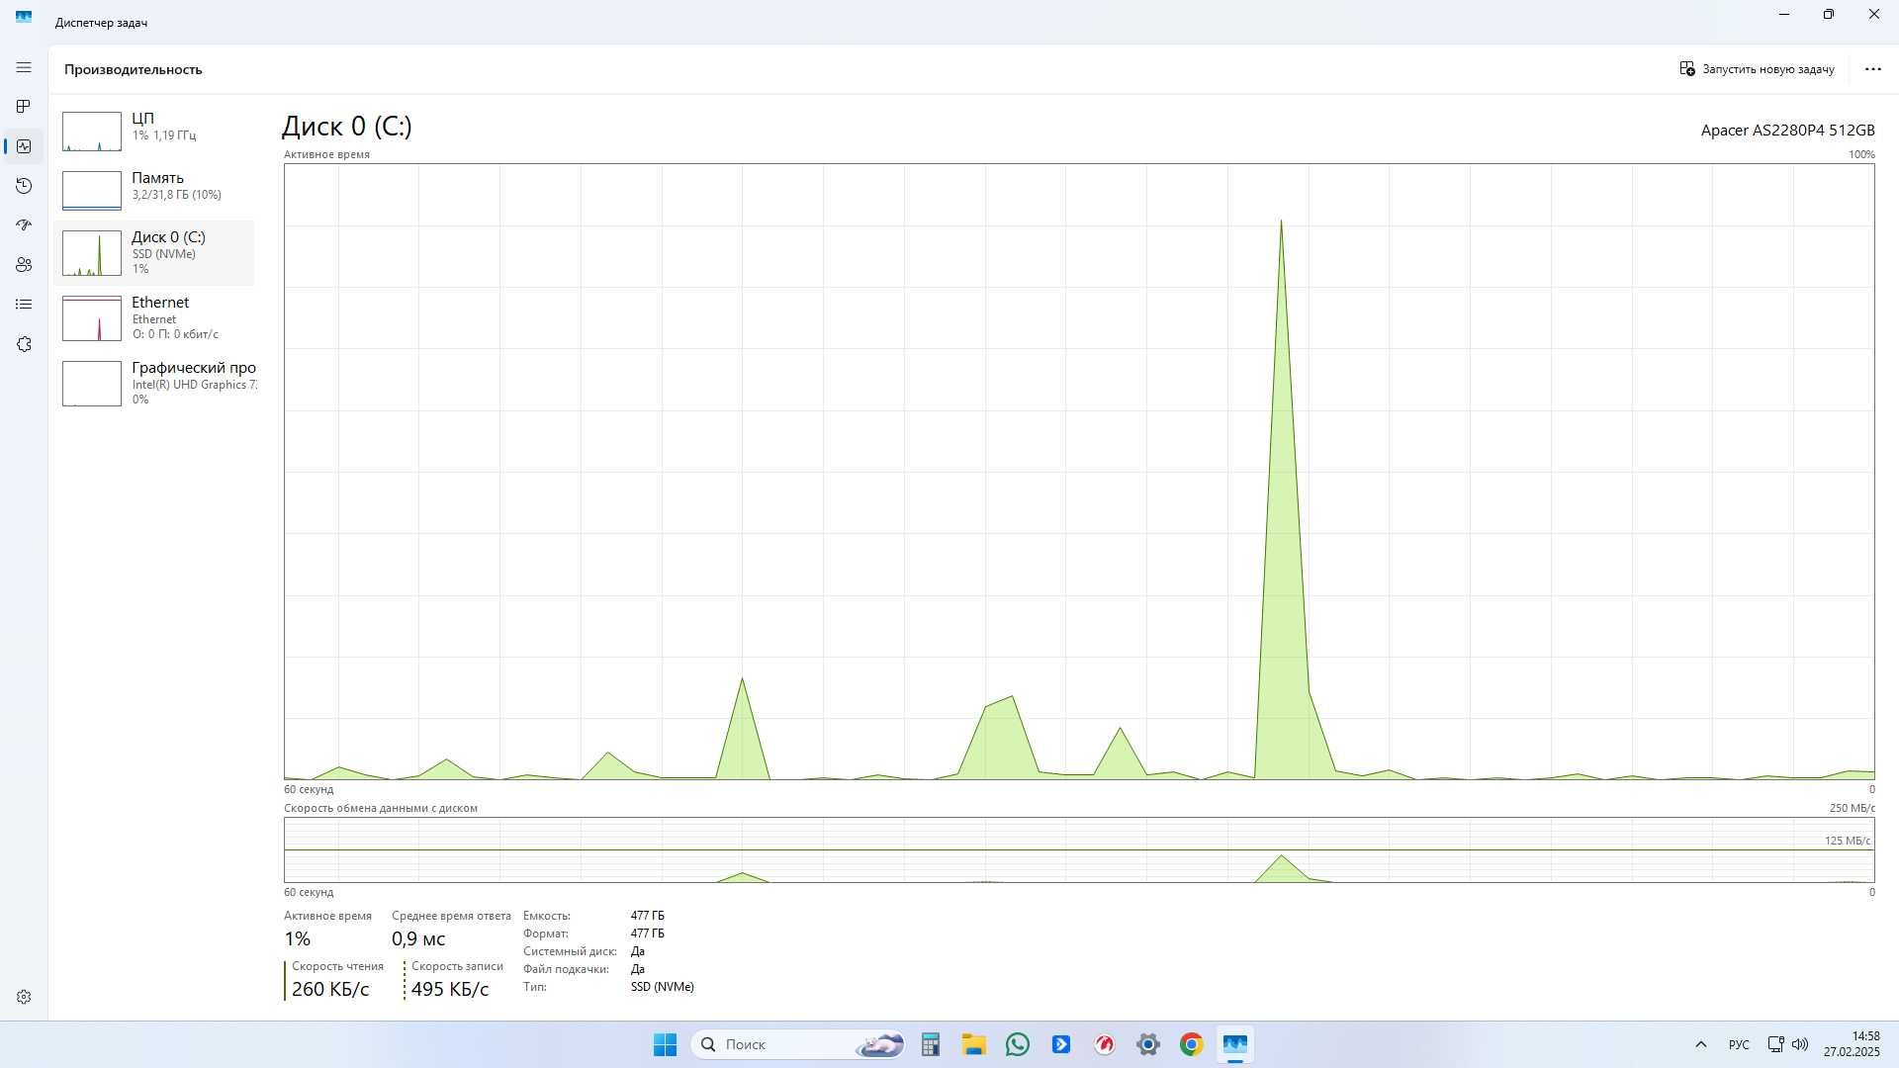The height and width of the screenshot is (1068, 1899).
Task: Click the Активное время 1% value
Action: [298, 938]
